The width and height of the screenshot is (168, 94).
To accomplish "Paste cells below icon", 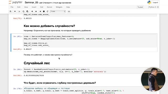I will click(x=27, y=11).
